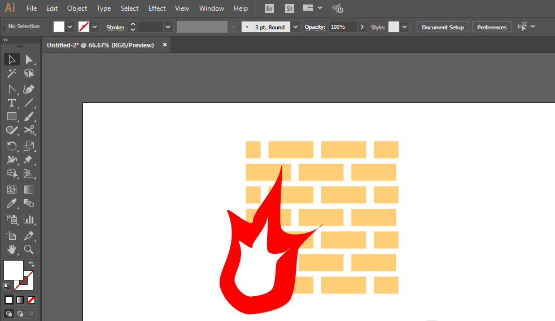This screenshot has height=321, width=555.
Task: Expand the opacity slider arrow
Action: click(x=362, y=27)
